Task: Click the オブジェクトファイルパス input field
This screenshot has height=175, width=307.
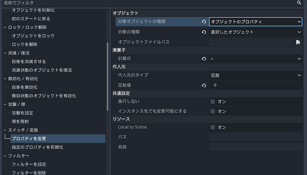Action: (x=251, y=42)
